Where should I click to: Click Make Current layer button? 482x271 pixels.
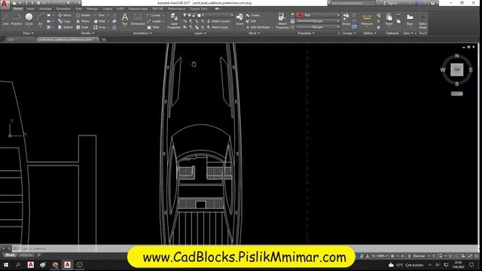(218, 21)
